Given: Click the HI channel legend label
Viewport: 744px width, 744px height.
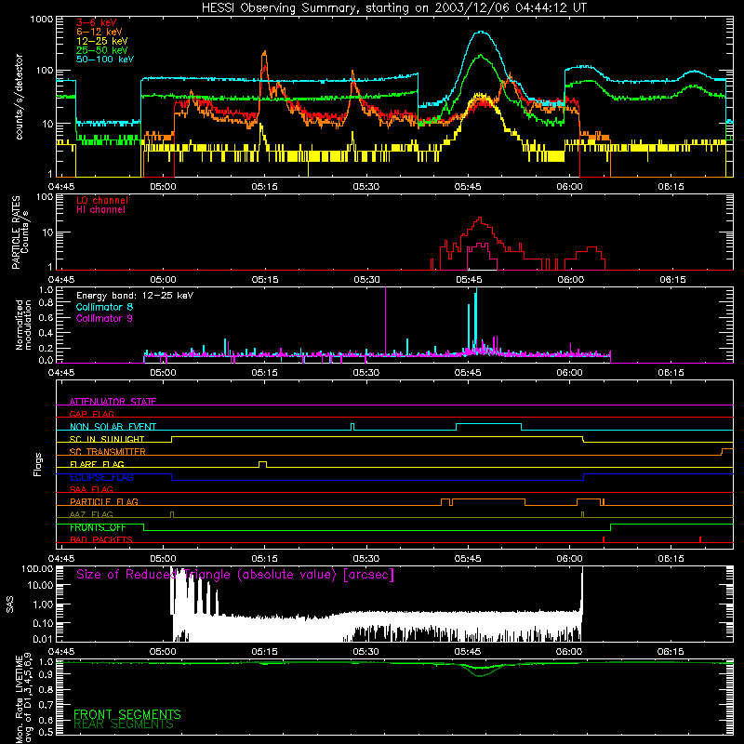Looking at the screenshot, I should click(x=100, y=209).
